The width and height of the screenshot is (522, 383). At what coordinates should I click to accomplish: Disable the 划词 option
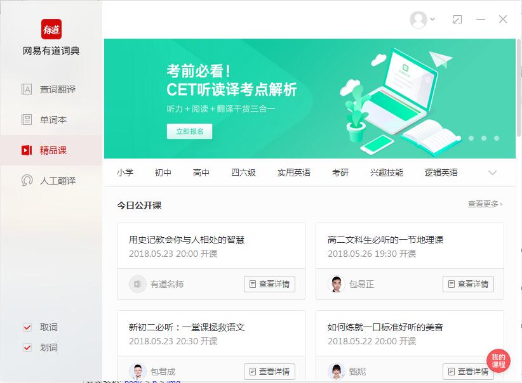click(27, 347)
